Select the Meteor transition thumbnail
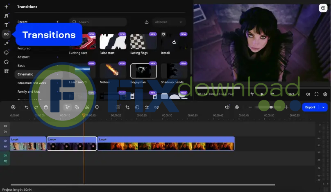The width and height of the screenshot is (331, 192). tap(113, 71)
